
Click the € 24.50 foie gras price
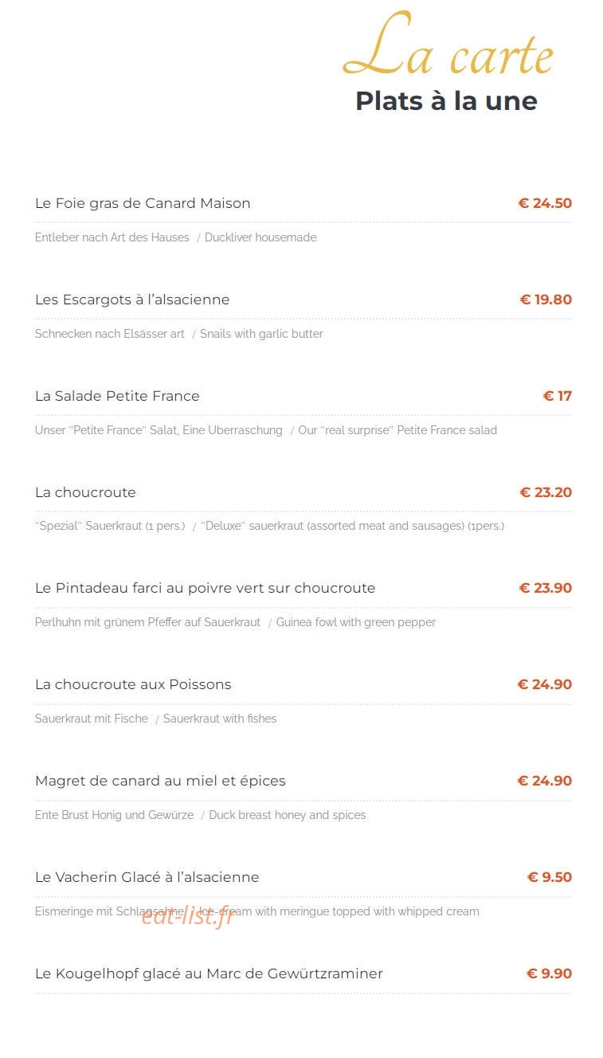(545, 203)
